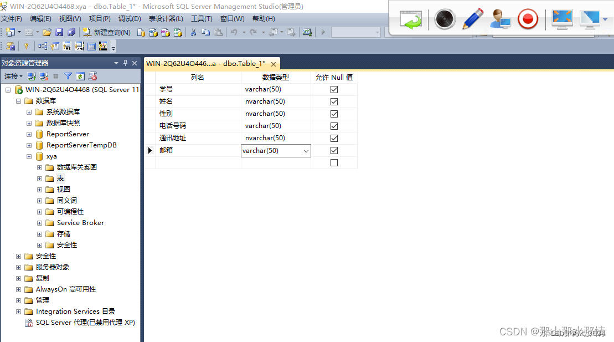Click the Copy icon in toolbar
Screen dimensions: 614x342
click(x=205, y=32)
